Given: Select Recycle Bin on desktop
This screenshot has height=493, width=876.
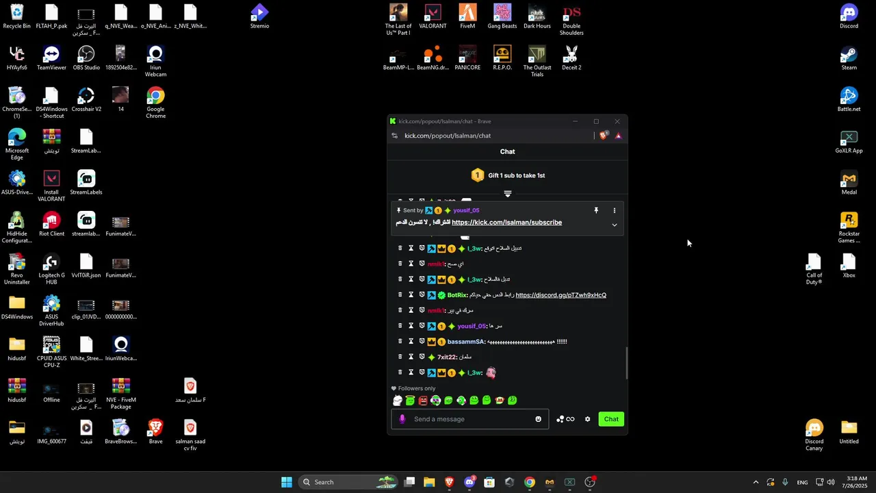Looking at the screenshot, I should (x=17, y=17).
